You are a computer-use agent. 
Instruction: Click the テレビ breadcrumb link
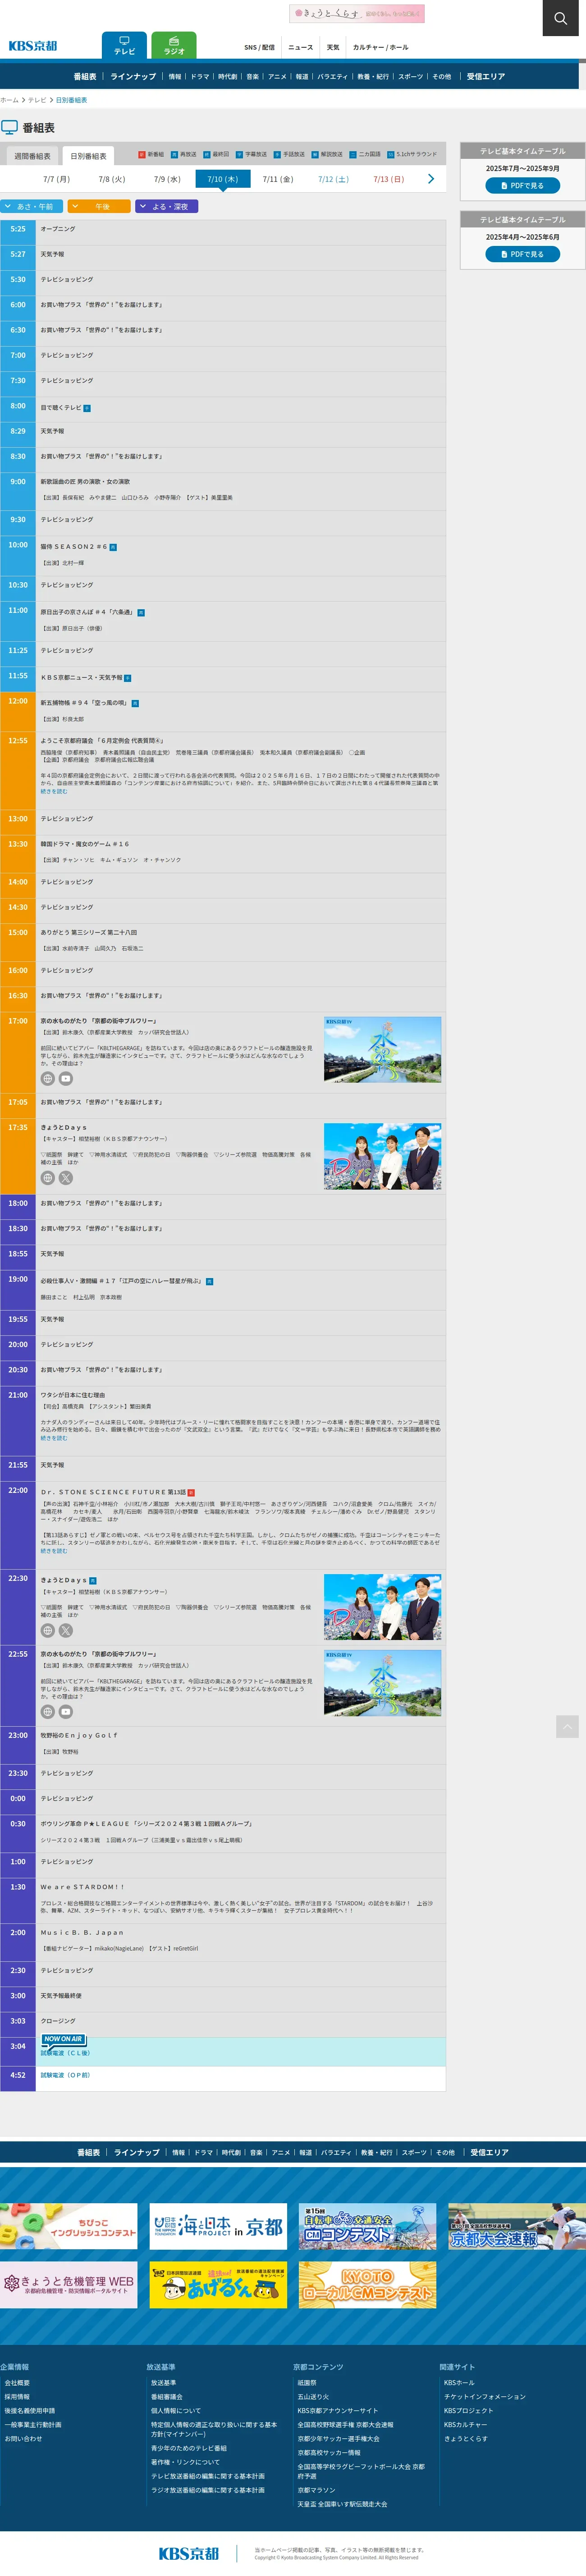coord(37,100)
